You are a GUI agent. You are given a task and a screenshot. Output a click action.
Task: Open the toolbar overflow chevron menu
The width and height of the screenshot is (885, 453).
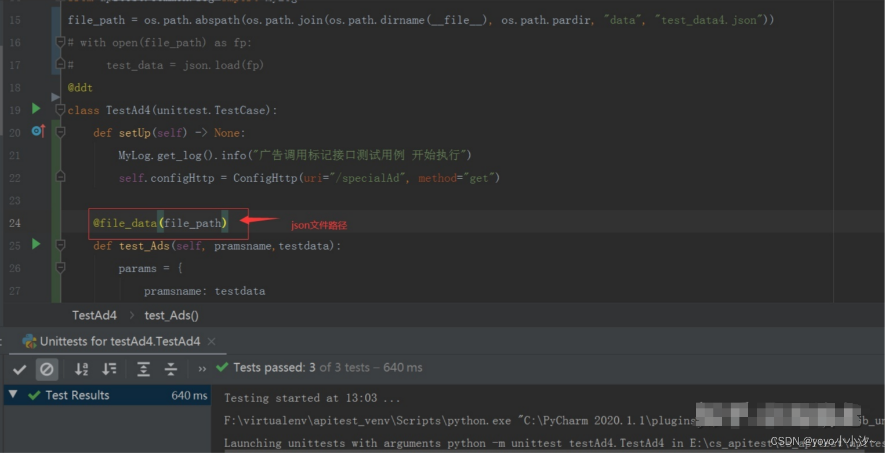[x=201, y=369]
